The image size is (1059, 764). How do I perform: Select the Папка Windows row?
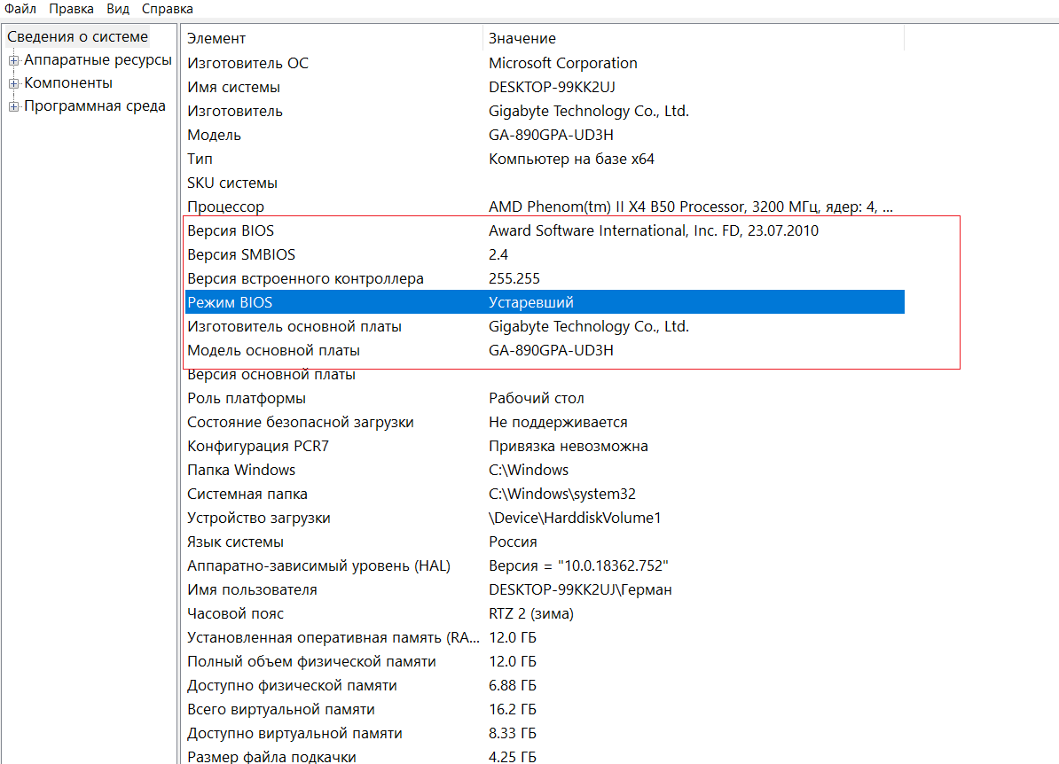[545, 471]
